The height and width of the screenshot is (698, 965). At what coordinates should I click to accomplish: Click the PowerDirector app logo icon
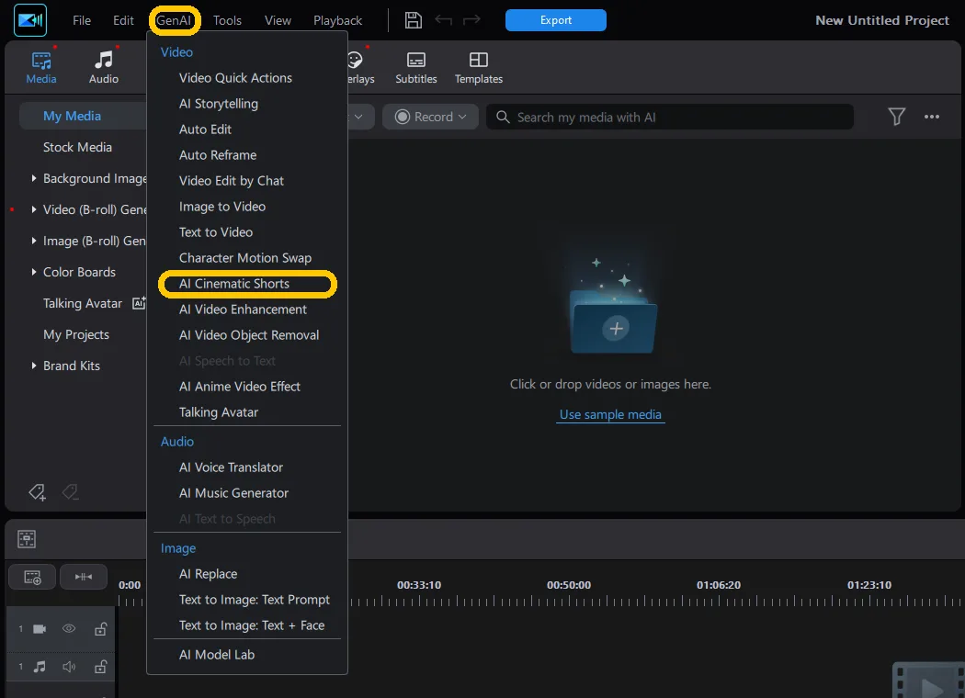click(30, 20)
